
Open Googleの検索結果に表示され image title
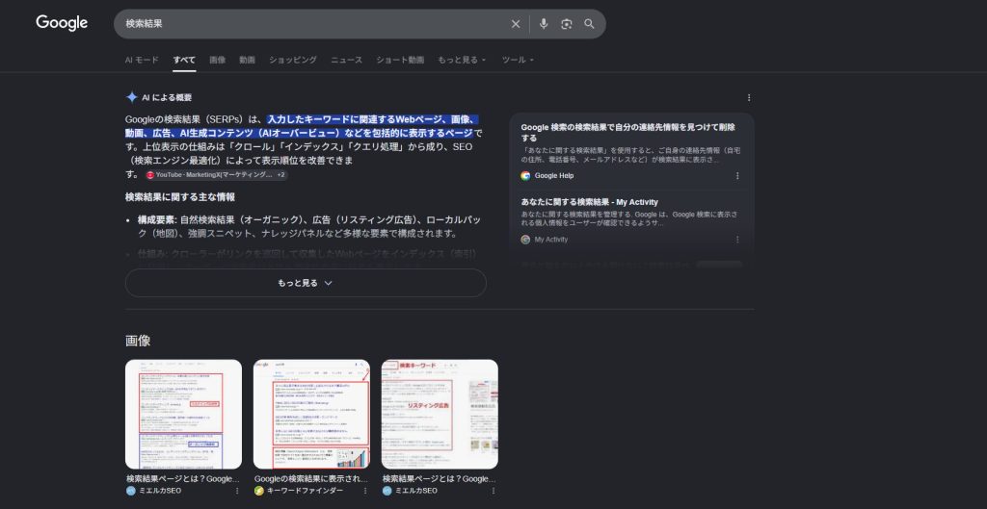(x=311, y=479)
